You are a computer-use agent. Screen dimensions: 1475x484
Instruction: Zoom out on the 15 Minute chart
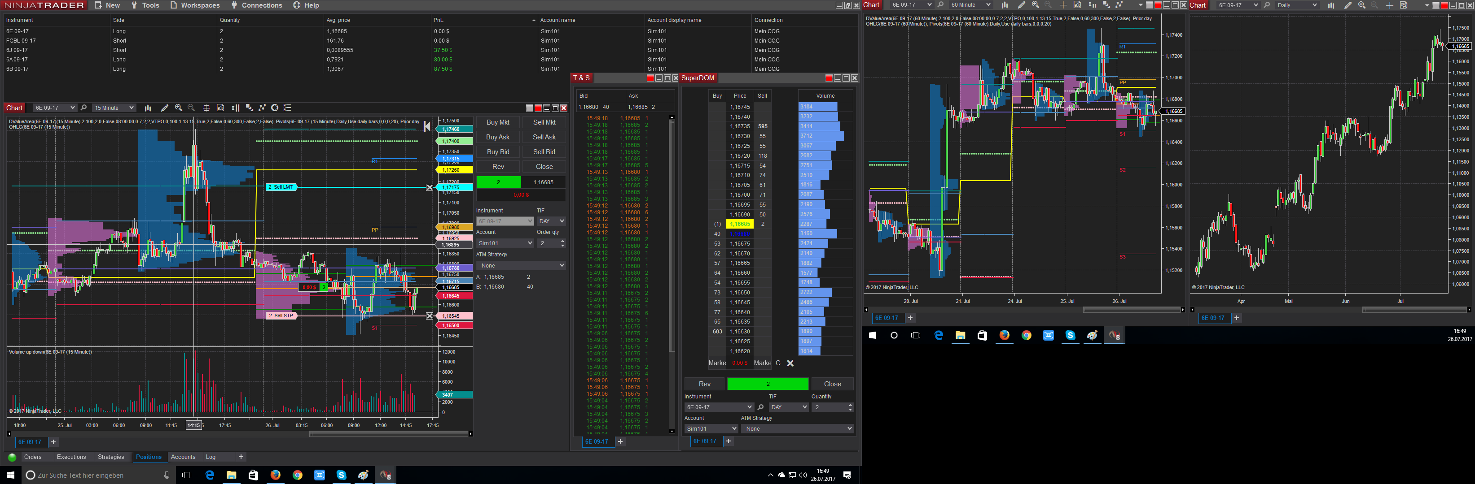191,108
